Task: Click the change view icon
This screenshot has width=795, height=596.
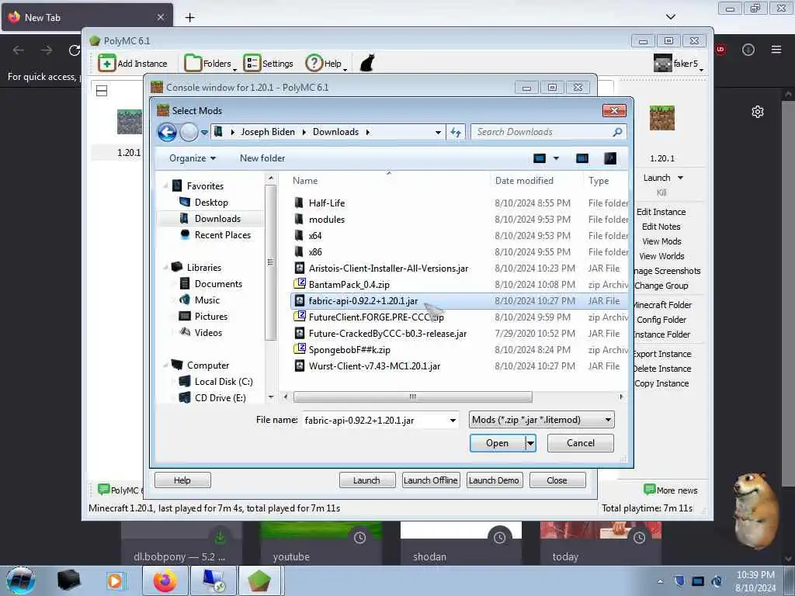Action: 540,158
